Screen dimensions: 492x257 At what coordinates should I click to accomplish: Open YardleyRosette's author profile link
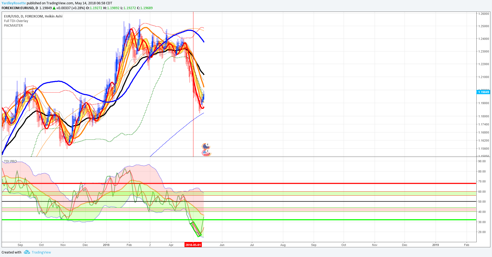pyautogui.click(x=14, y=3)
